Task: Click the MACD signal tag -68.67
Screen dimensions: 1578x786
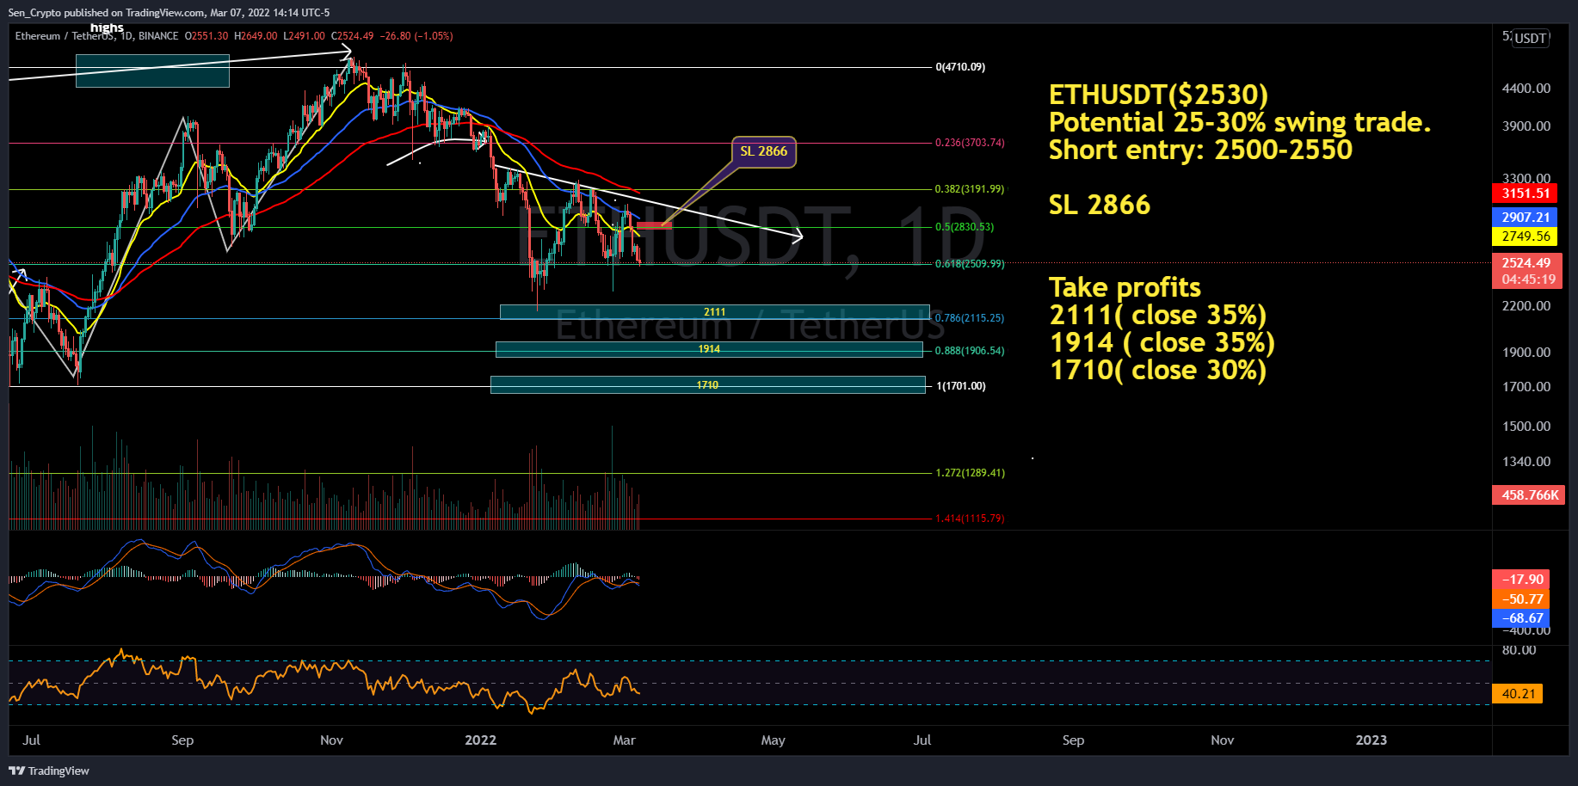Action: 1520,618
